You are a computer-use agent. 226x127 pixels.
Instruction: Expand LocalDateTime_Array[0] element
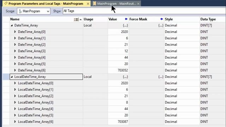[x=15, y=83]
